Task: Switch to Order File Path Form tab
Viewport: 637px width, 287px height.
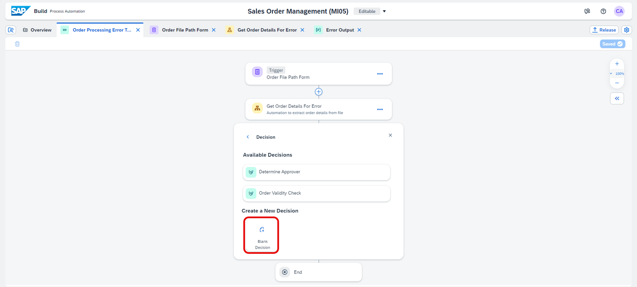Action: 185,30
